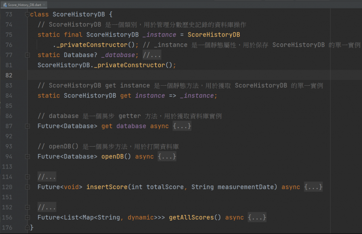The image size is (362, 234).
Task: Expand getAllScores method using gutter plus icon
Action: [x=27, y=217]
